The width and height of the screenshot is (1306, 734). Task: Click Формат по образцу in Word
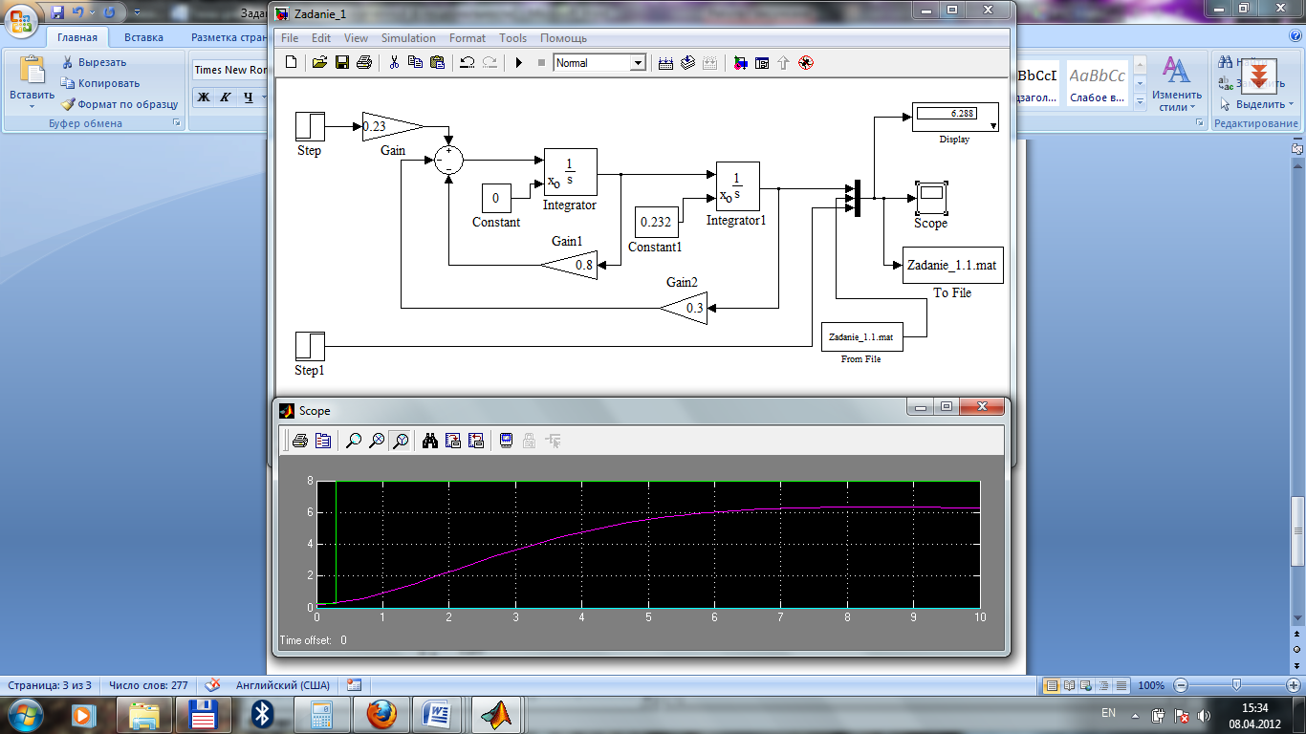(x=120, y=104)
